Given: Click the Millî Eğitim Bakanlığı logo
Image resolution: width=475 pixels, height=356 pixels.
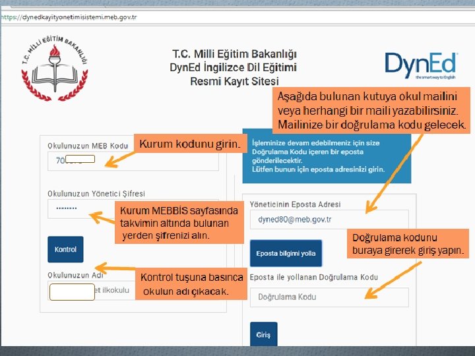Looking at the screenshot, I should [x=55, y=68].
